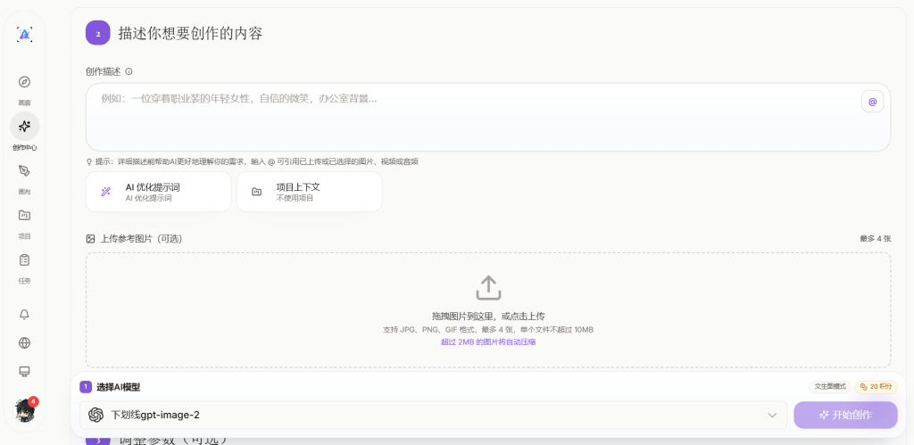914x445 pixels.
Task: Open the user avatar with badge 4
Action: 24,410
